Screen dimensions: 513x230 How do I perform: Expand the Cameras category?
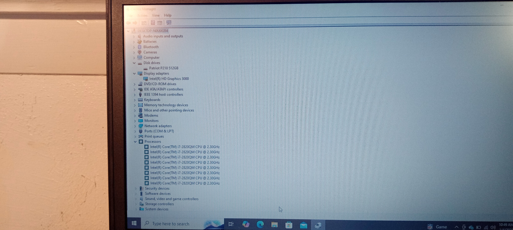click(x=134, y=52)
